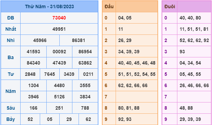Click the Sáu number 166

point(33,108)
